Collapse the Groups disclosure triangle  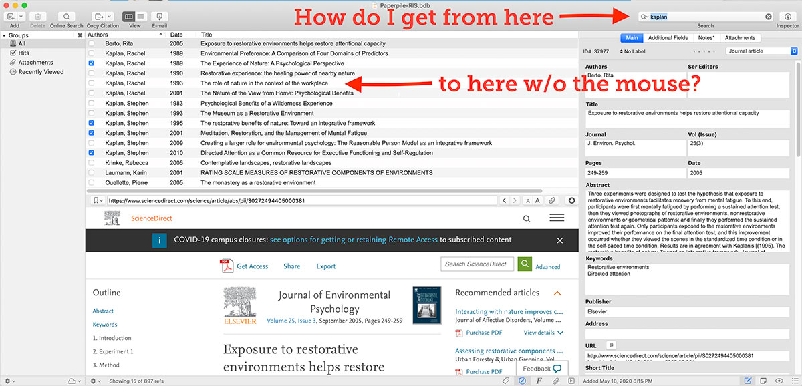click(x=4, y=35)
